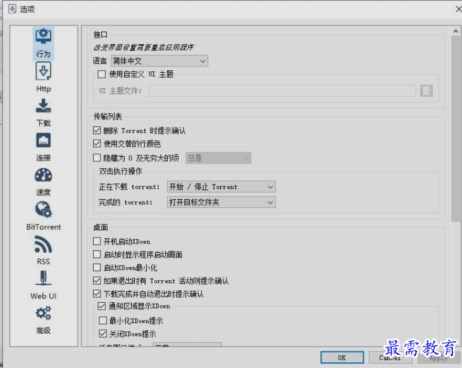
Task: Click the 传输列表 section heading text
Action: (108, 116)
